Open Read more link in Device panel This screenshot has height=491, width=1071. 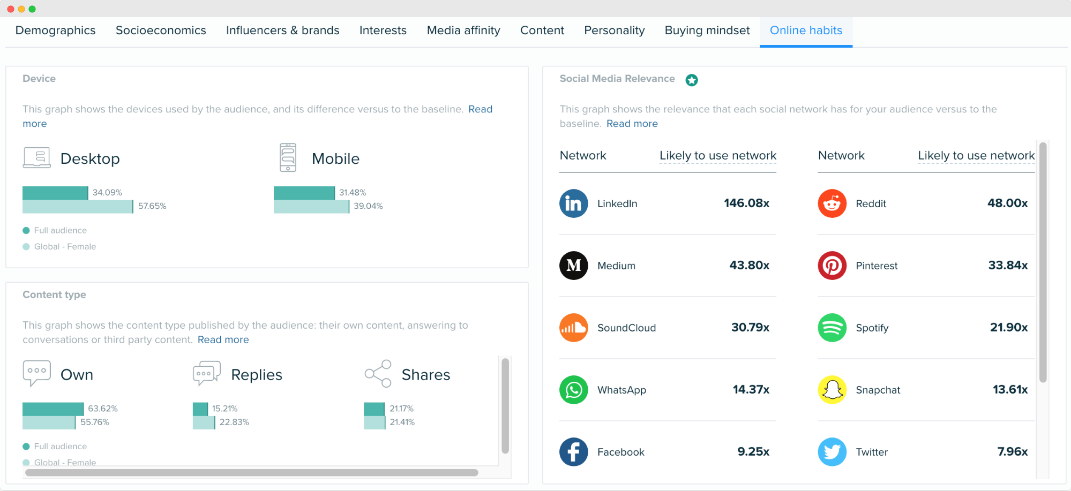(x=480, y=109)
